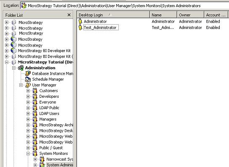Click the Test_Admi... cell in Name column
Viewport: 229px width, 167px height.
coord(163,27)
